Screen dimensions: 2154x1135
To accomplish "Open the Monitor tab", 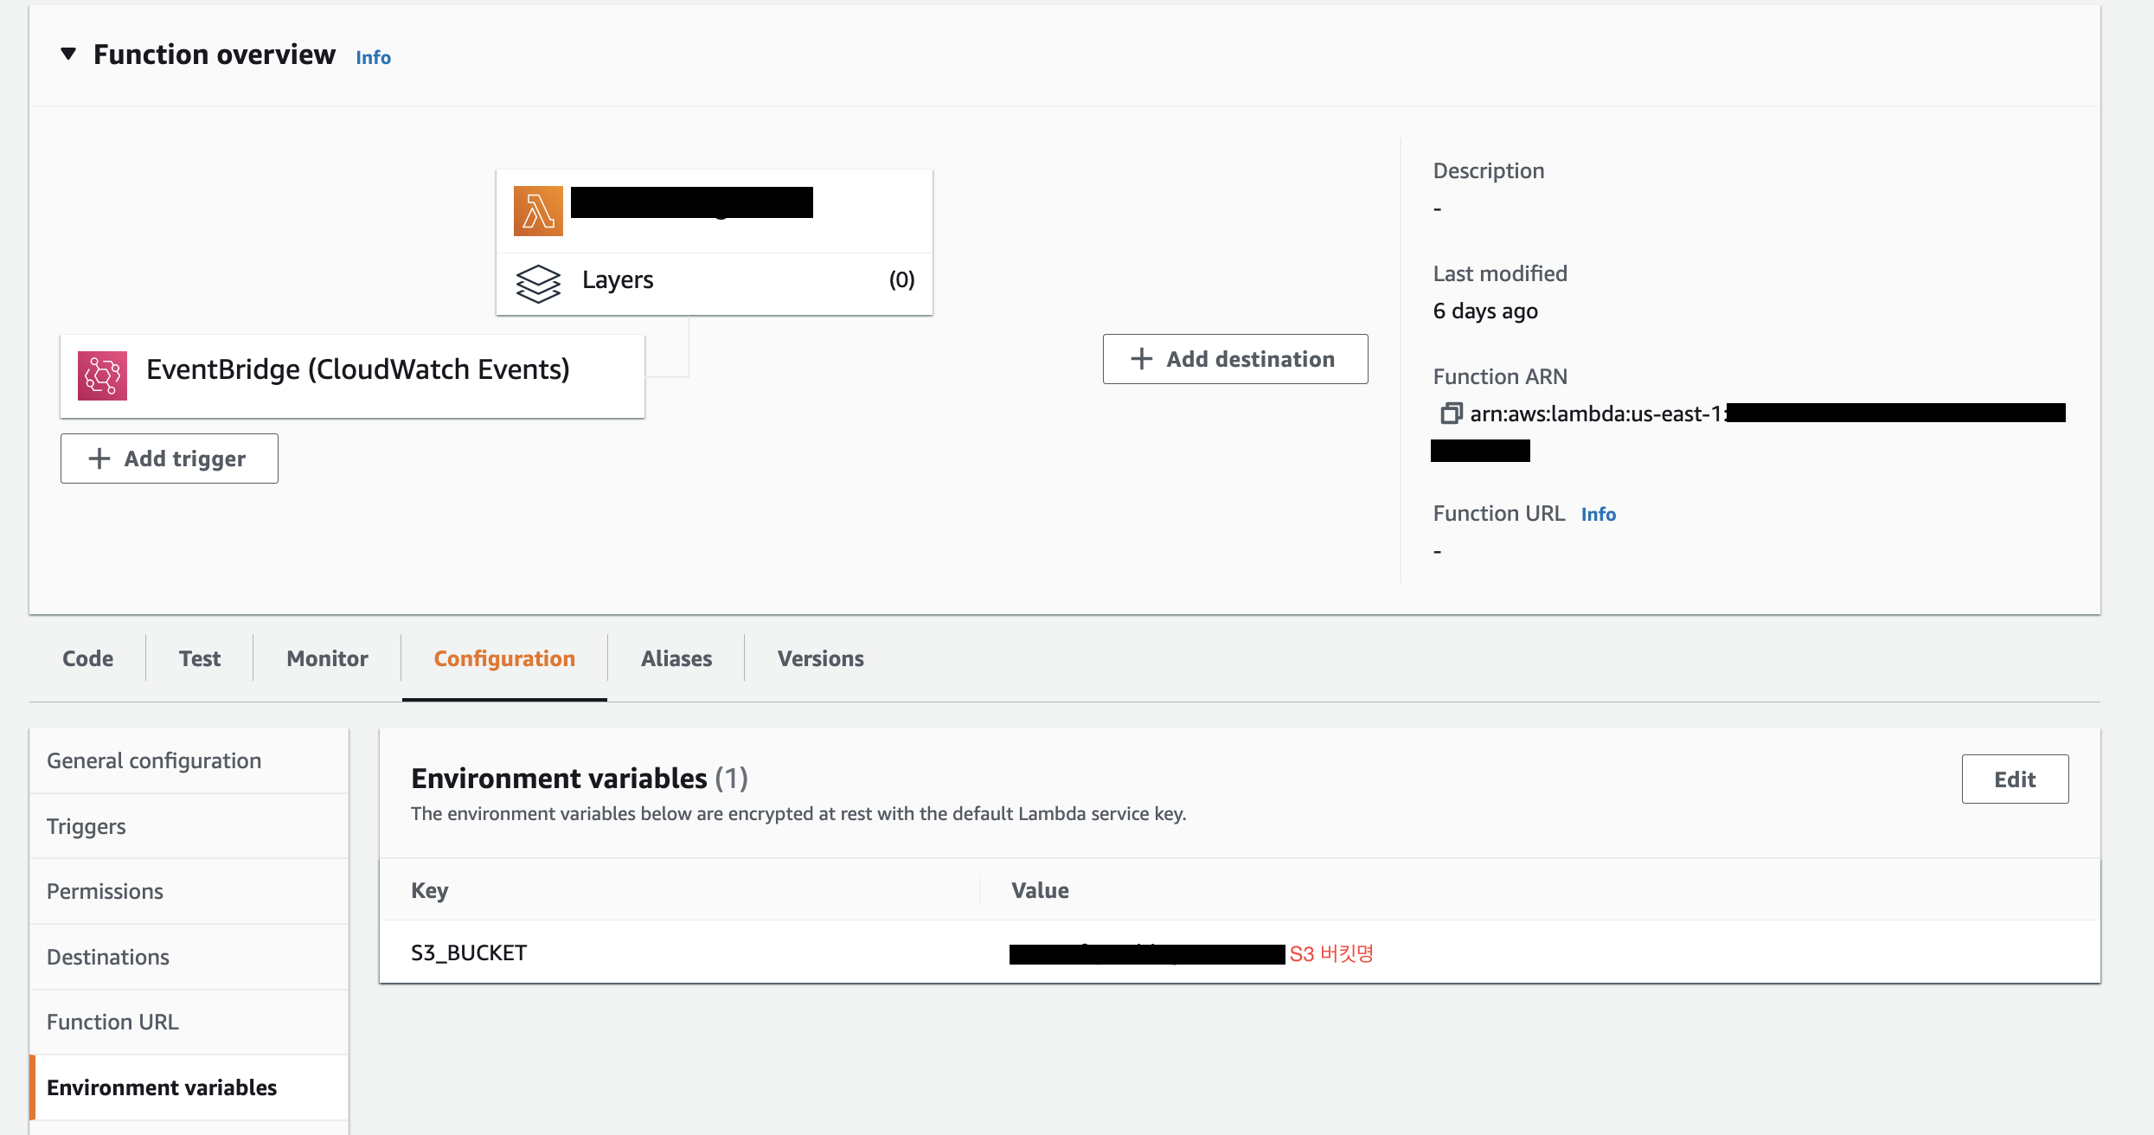I will 327,658.
